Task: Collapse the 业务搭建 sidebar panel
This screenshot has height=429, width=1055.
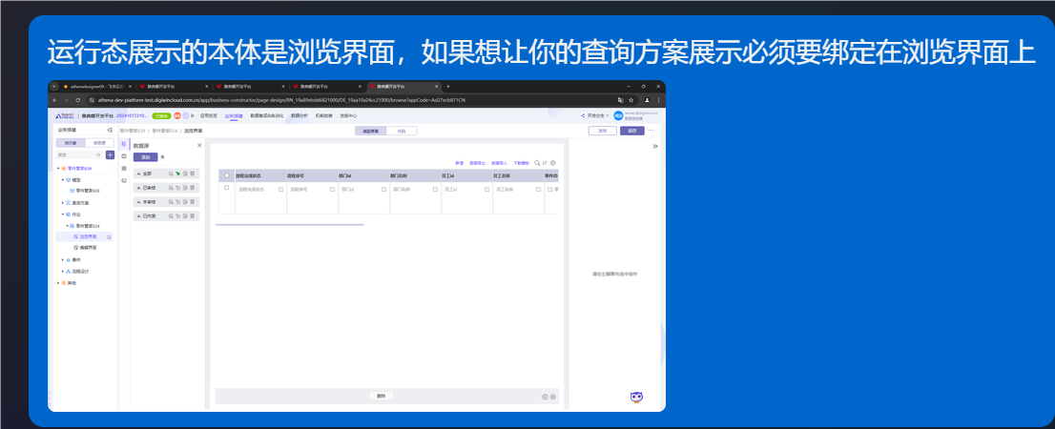Action: [110, 130]
